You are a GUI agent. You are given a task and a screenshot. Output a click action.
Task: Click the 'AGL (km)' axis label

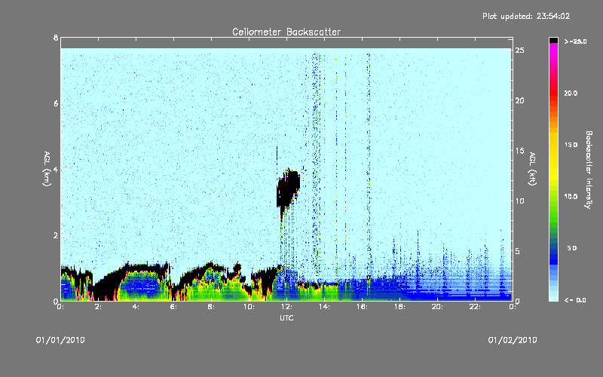47,169
